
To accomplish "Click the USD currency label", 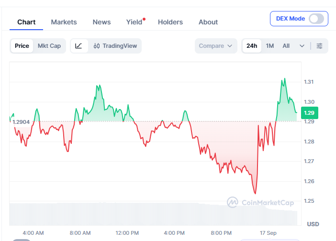I will pos(313,224).
